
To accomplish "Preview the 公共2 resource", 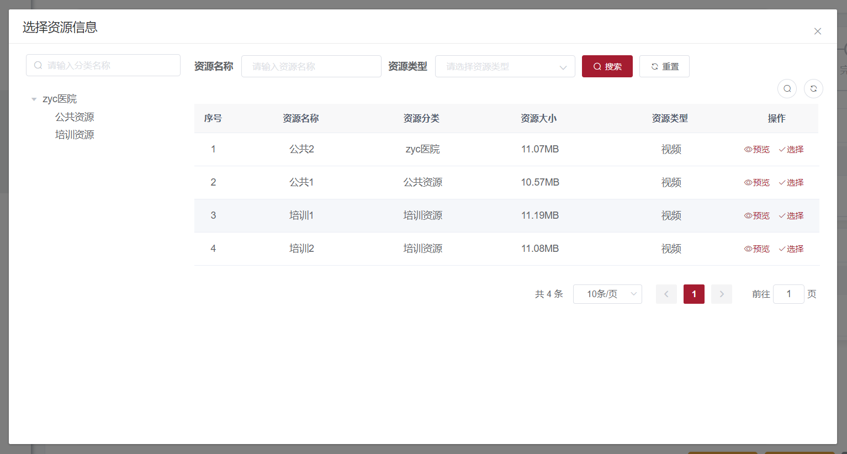I will (757, 149).
